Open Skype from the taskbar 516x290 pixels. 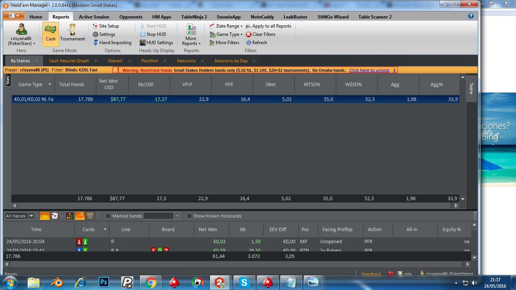(x=244, y=282)
